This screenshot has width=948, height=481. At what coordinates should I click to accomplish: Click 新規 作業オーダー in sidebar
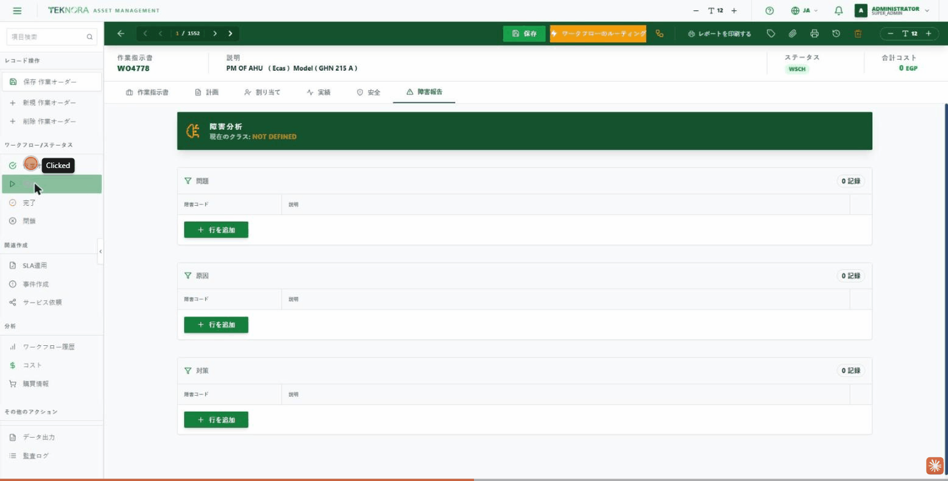point(51,103)
